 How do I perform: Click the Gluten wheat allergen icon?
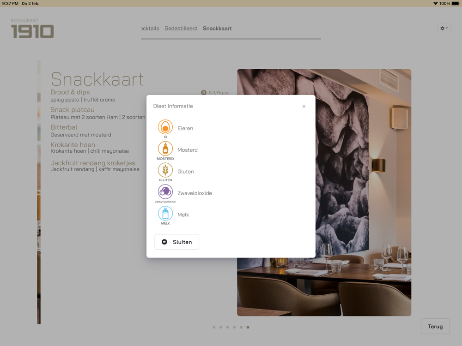coord(165,170)
